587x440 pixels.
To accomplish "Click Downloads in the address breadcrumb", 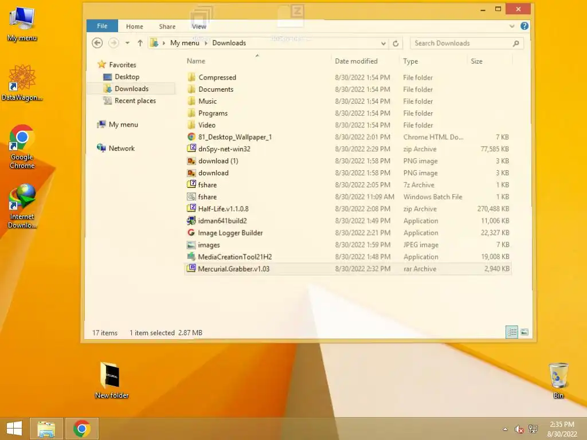I will point(229,43).
